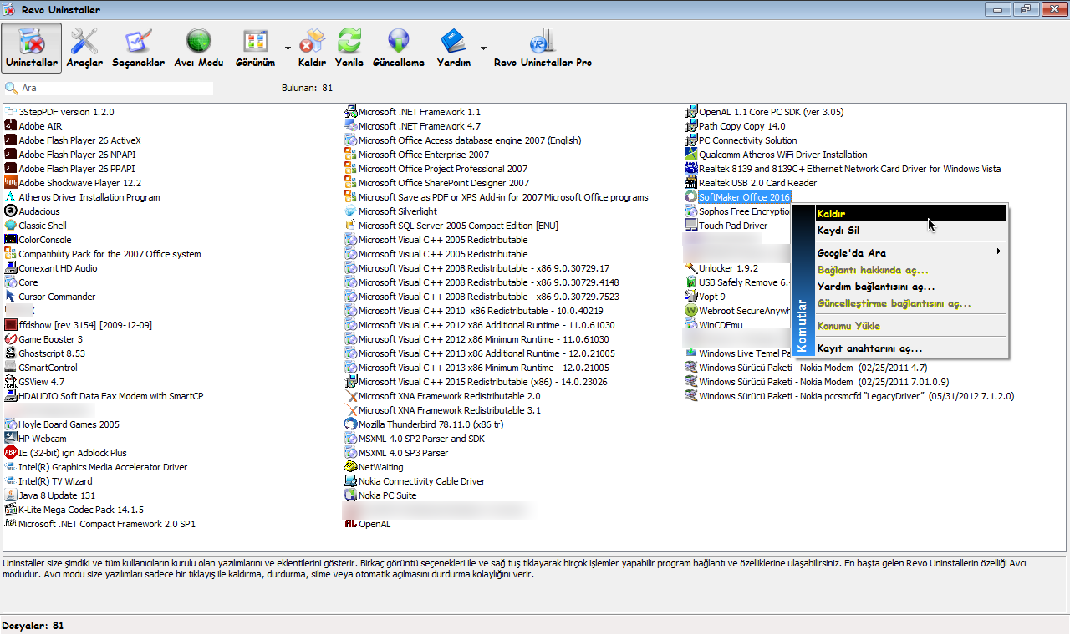This screenshot has height=635, width=1070.
Task: Select Microsoft Silverlight icon
Action: coord(351,211)
